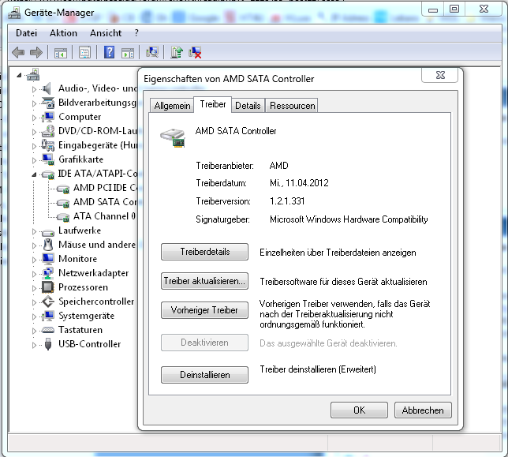508x457 pixels.
Task: Expand the Bildverarbeitungsgeräte category
Action: click(34, 103)
